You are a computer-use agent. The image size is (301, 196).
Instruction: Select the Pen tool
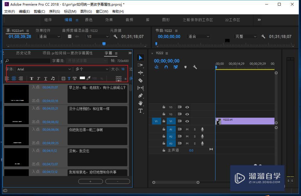click(x=141, y=96)
